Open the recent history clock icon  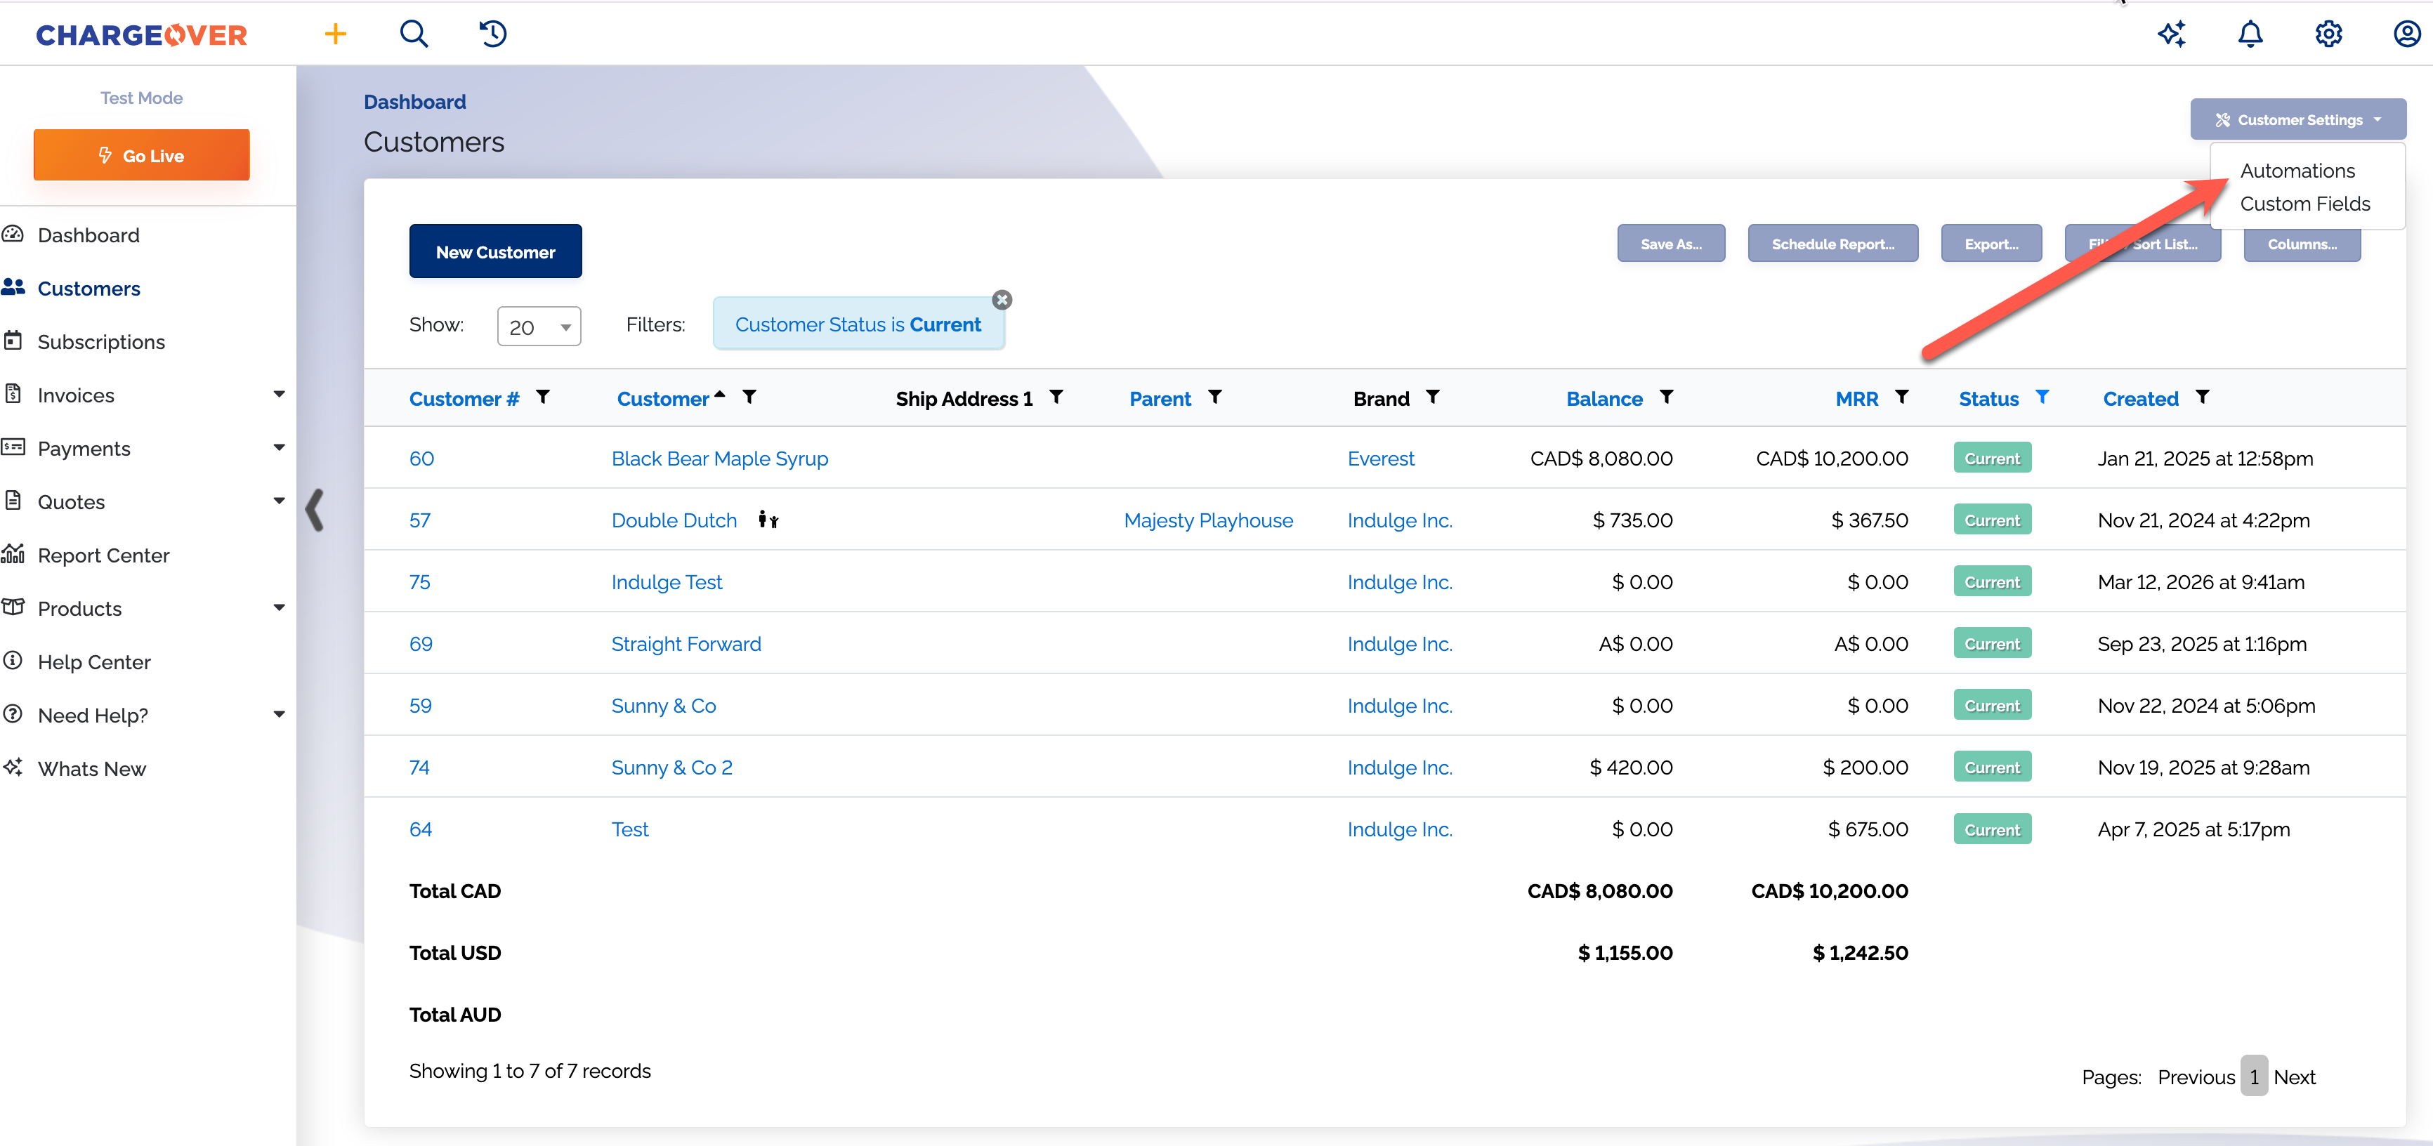pos(493,35)
